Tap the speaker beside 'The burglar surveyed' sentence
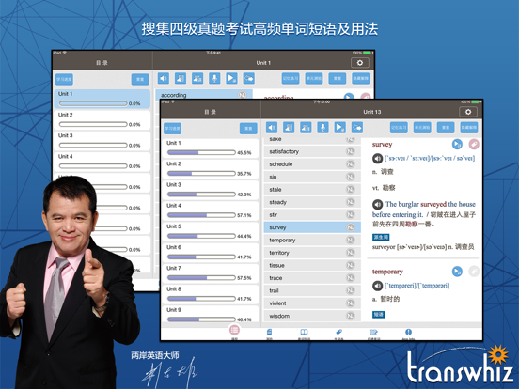The width and height of the screenshot is (519, 389). pyautogui.click(x=377, y=205)
